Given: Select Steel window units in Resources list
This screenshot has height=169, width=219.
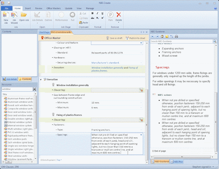Looking at the screenshot, I should point(17,156).
